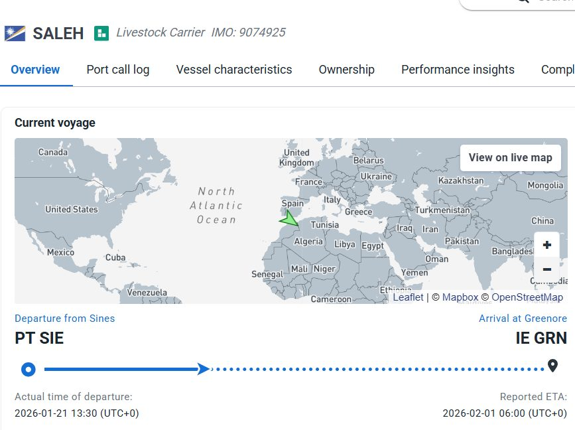
Task: Click the Leaflet attribution link
Action: (x=408, y=297)
